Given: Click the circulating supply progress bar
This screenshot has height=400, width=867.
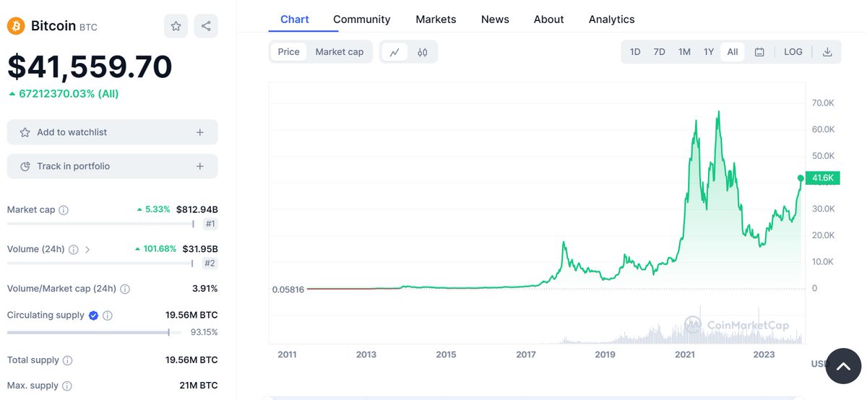Looking at the screenshot, I should point(94,332).
